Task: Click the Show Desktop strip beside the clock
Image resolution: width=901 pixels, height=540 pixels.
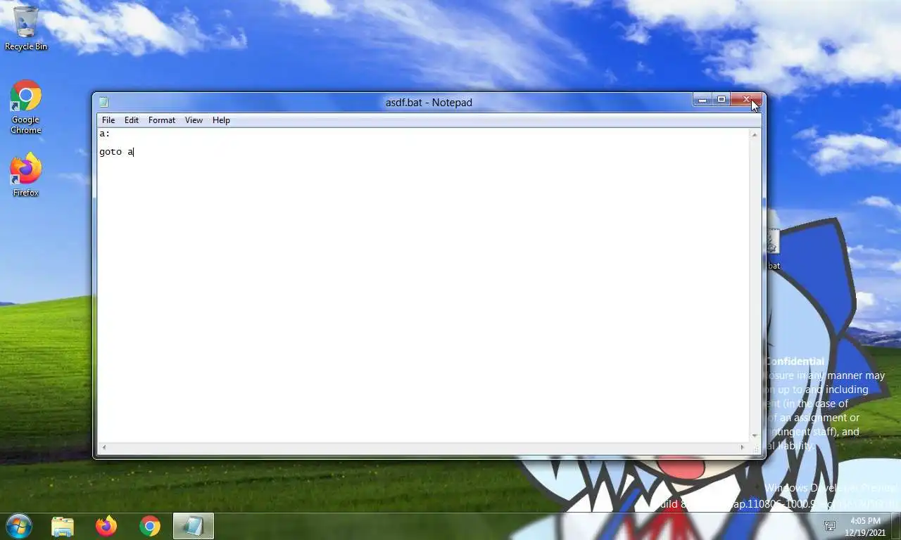Action: click(895, 527)
